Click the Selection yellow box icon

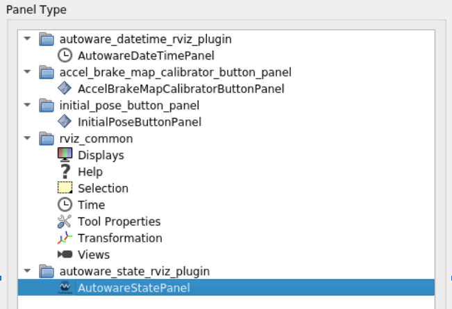click(65, 188)
